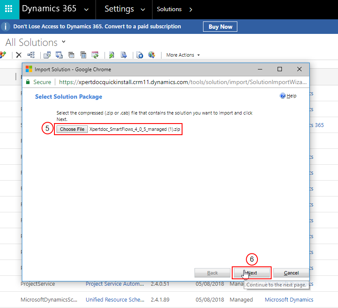
Task: Click the Export solution toolbar icon
Action: (124, 55)
